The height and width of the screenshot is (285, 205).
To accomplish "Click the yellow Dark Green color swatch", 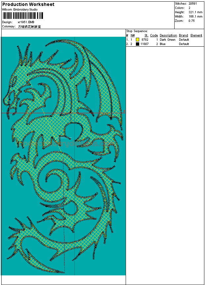I will coord(138,40).
